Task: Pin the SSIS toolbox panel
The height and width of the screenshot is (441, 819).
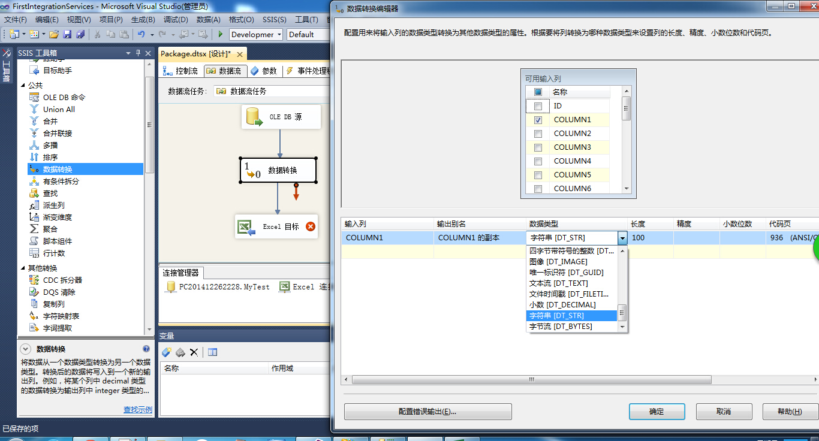Action: coord(138,53)
